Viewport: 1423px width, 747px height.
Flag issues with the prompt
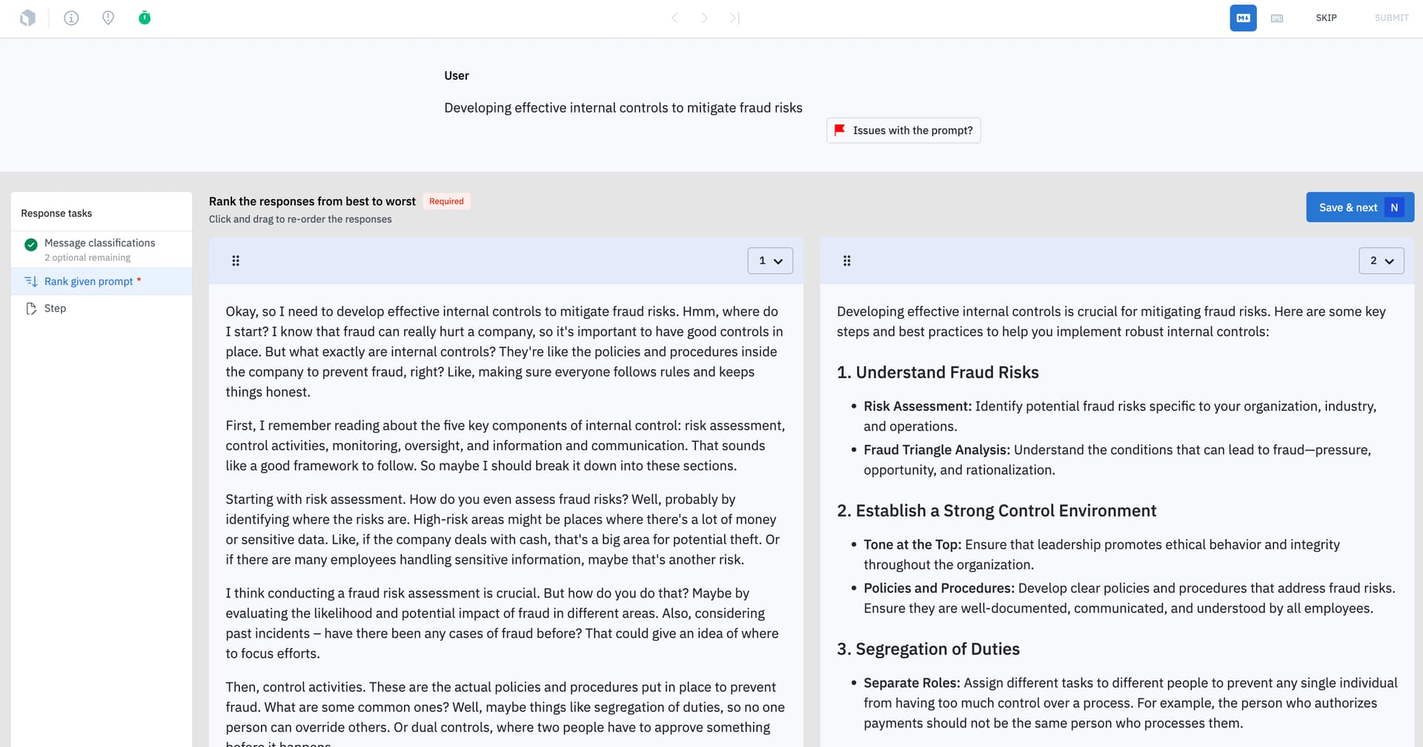(x=903, y=130)
